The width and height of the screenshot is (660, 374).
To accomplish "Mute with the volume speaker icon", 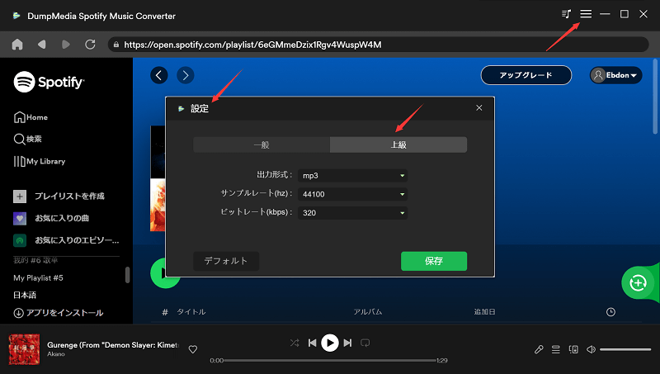I will pyautogui.click(x=591, y=349).
